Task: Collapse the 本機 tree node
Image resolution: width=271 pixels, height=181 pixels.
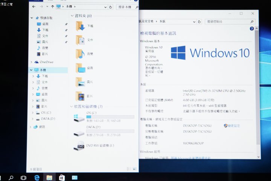Action: tap(31, 70)
